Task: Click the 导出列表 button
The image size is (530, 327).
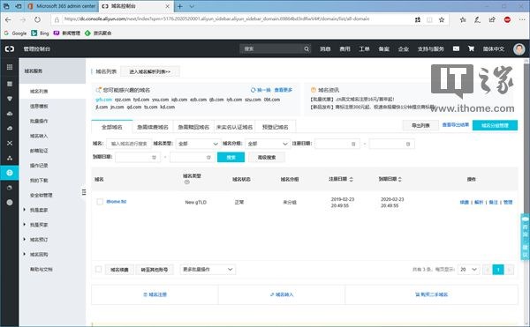Action: [x=420, y=125]
